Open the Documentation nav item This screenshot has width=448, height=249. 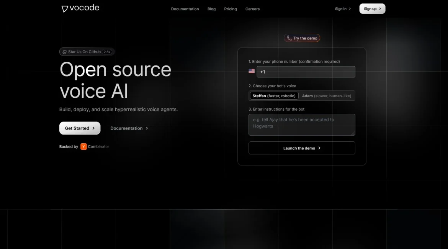point(185,9)
